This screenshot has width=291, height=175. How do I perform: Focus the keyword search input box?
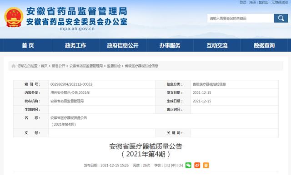[241, 18]
